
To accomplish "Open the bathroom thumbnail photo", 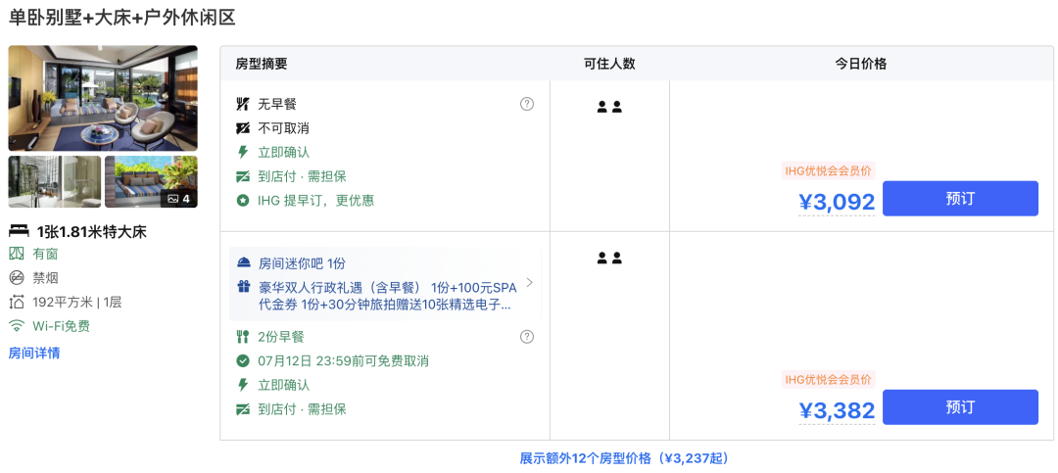I will click(x=55, y=181).
